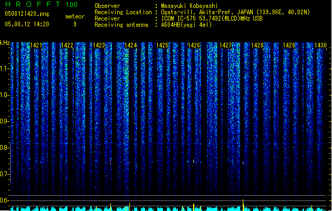
Task: Click the Ogata-vill. Akita-Pref. JAPAN location text
Action: click(x=235, y=12)
